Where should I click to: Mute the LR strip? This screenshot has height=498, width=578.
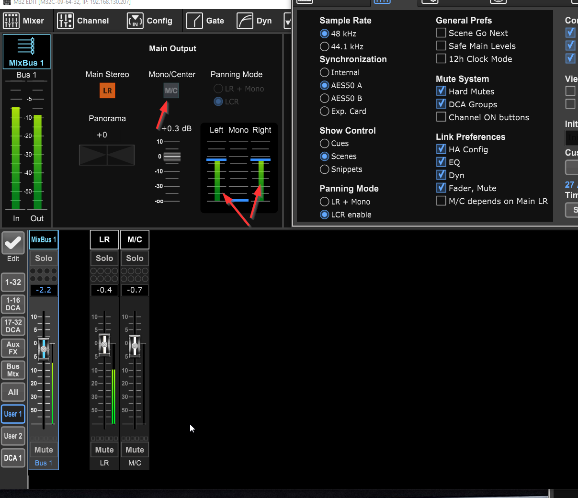tap(104, 450)
